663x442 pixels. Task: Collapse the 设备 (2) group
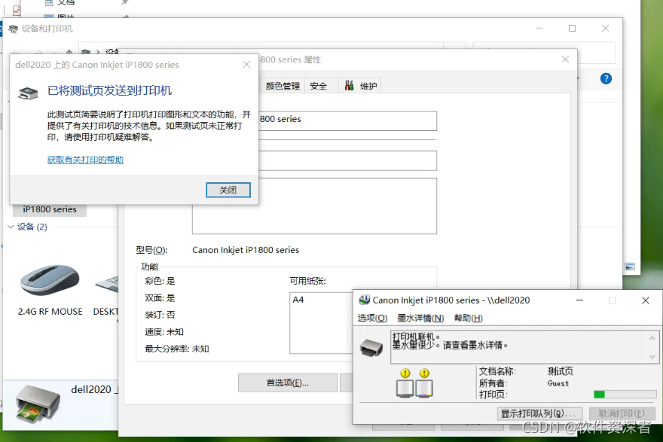(x=11, y=227)
